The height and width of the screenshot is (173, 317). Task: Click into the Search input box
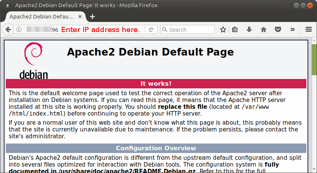pyautogui.click(x=190, y=29)
